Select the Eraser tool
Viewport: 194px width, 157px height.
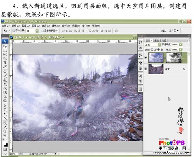(5, 88)
